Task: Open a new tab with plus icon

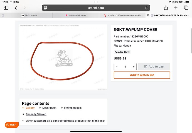Action: (176, 8)
